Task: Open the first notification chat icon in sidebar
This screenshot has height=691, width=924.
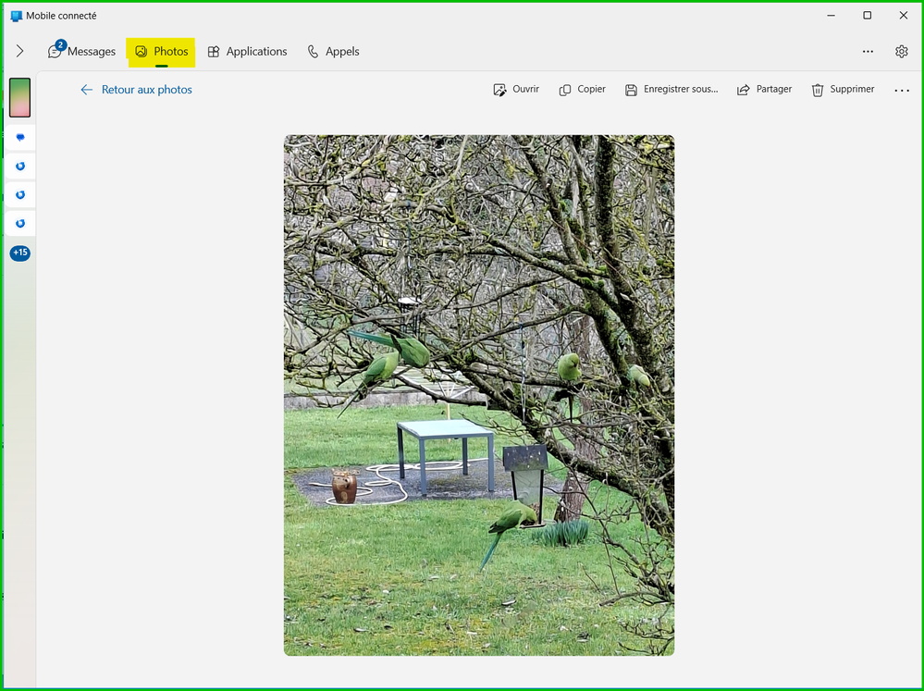Action: tap(20, 138)
